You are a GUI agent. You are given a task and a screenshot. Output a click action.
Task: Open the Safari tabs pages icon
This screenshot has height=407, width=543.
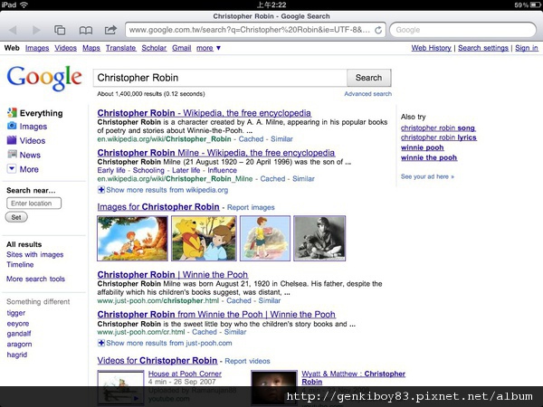pyautogui.click(x=60, y=30)
